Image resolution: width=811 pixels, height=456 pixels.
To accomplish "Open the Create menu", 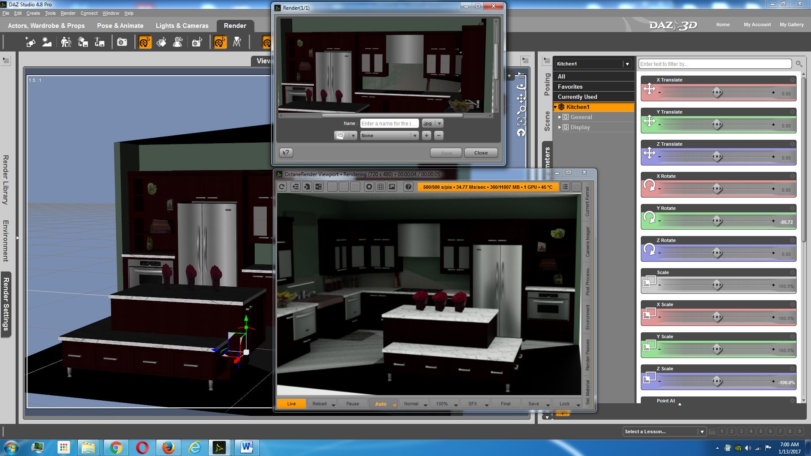I will click(33, 13).
